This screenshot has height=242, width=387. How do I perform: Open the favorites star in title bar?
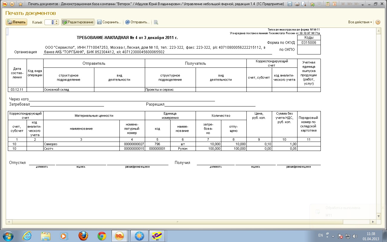pos(21,4)
